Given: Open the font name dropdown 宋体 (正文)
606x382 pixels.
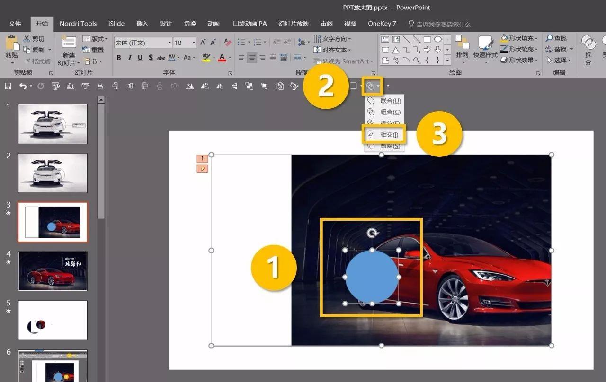Looking at the screenshot, I should point(169,43).
